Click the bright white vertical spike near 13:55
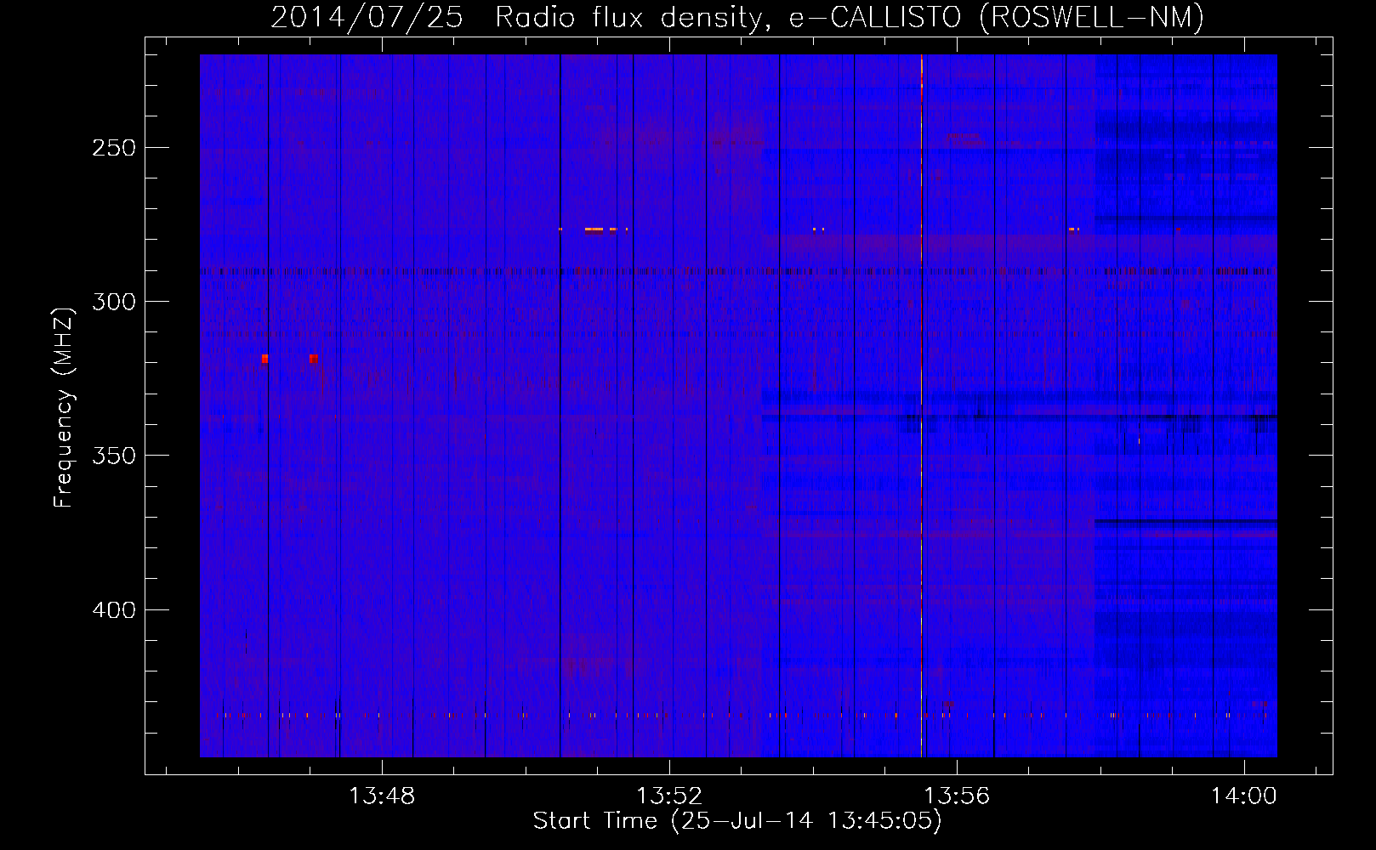Viewport: 1376px width, 850px height. (921, 405)
